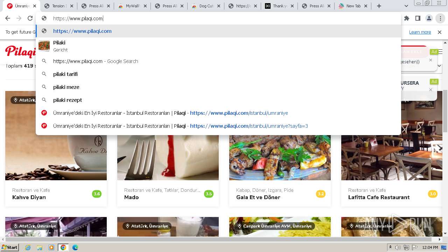Viewport: 448px width, 252px height.
Task: Open the Learn more link
Action: [420, 32]
